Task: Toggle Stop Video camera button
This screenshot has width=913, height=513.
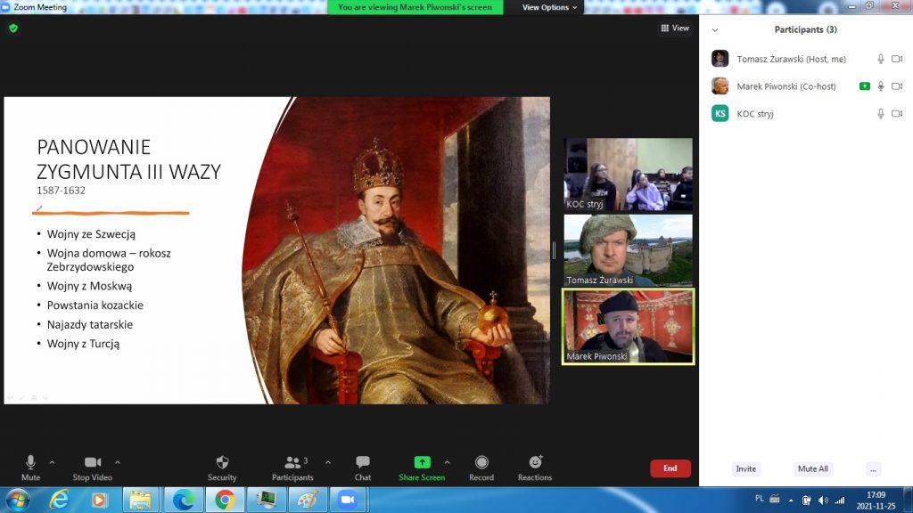Action: coord(93,463)
